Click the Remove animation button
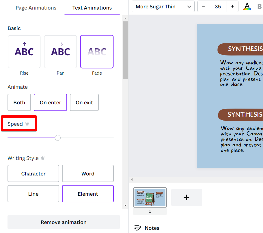 (x=64, y=222)
